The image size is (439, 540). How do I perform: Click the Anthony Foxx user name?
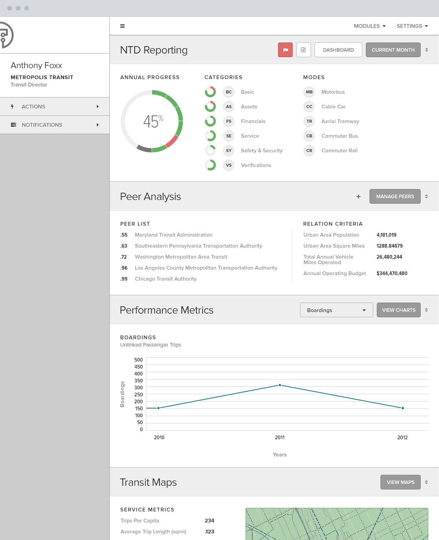click(37, 65)
